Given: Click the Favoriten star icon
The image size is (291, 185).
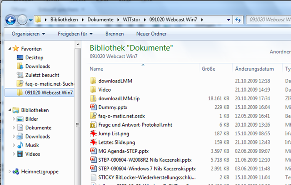Looking at the screenshot, I should click(16, 48).
